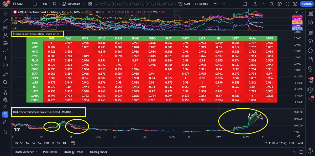Open the Strategy Tester tab
The image size is (315, 156).
73,152
